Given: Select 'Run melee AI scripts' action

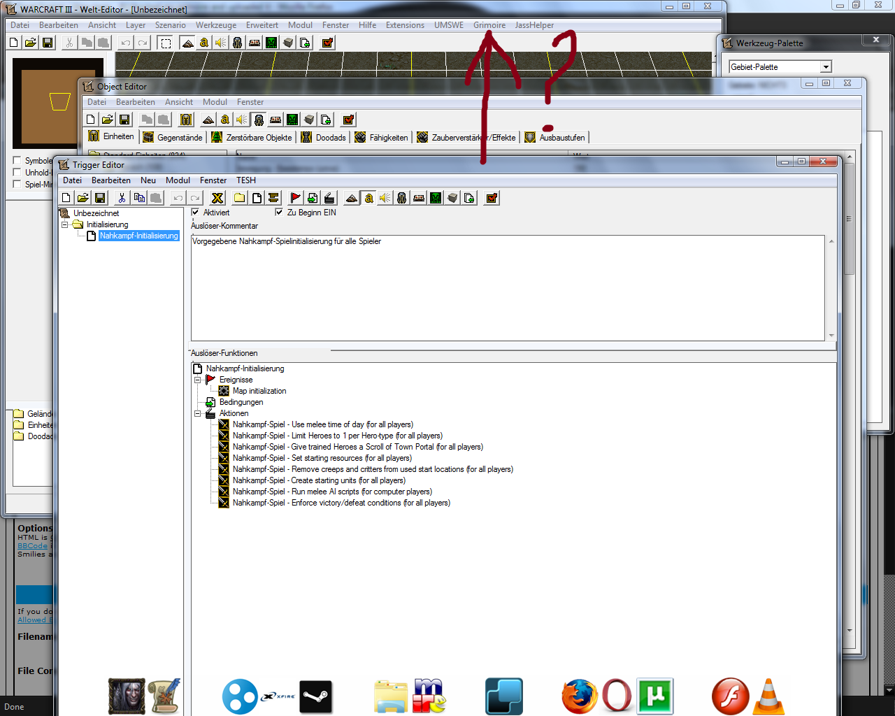Looking at the screenshot, I should 332,492.
